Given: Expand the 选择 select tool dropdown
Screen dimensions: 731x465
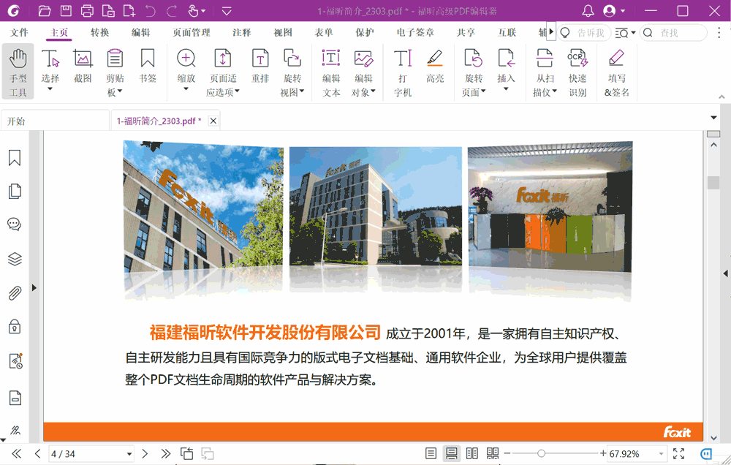Looking at the screenshot, I should (x=50, y=88).
